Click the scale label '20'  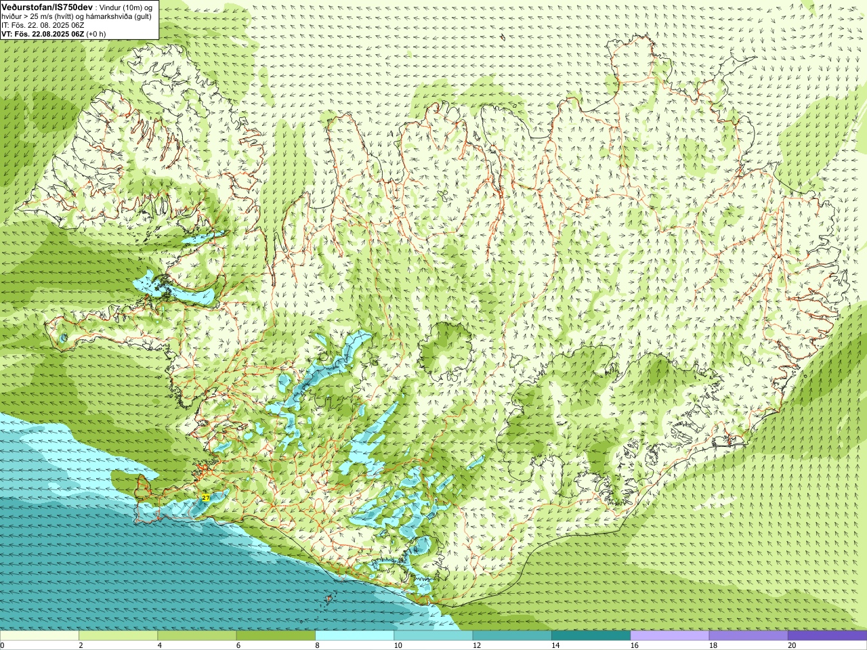tap(792, 645)
